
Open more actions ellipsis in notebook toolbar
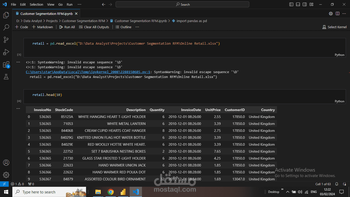tap(137, 27)
